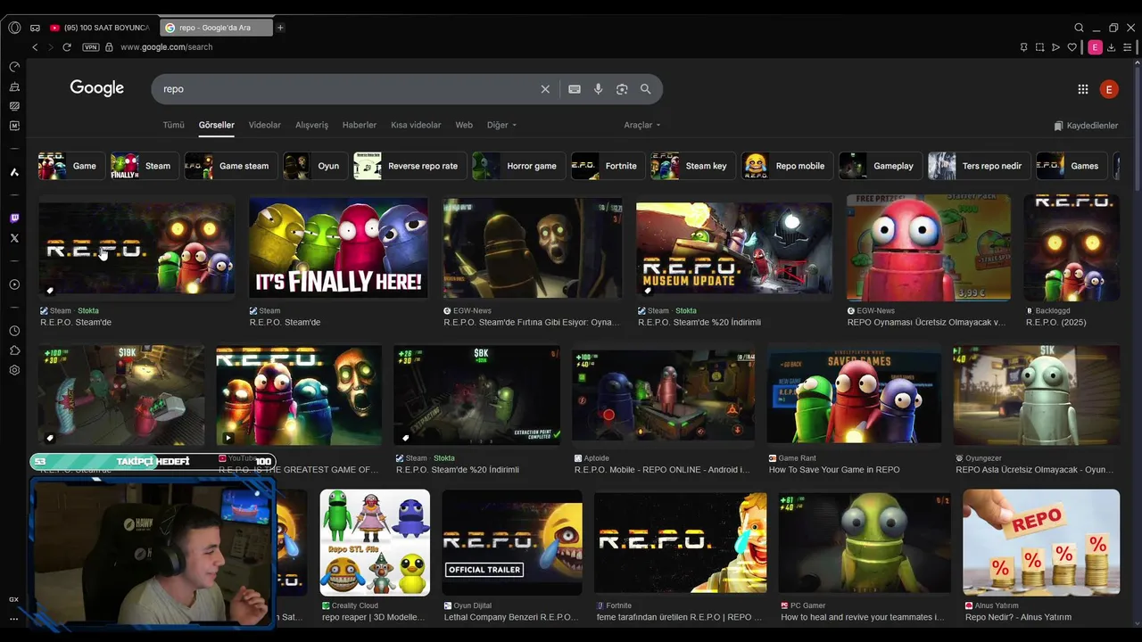The width and height of the screenshot is (1142, 642).
Task: Open 'Repo Nedir? - Alnus Yatırım' link
Action: [x=1018, y=617]
